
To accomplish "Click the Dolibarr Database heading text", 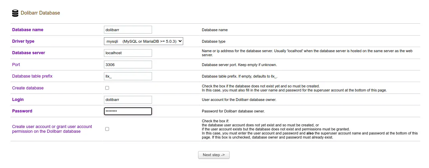I will (40, 13).
